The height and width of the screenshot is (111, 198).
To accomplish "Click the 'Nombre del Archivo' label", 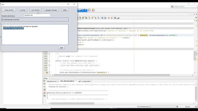I will [8, 16].
